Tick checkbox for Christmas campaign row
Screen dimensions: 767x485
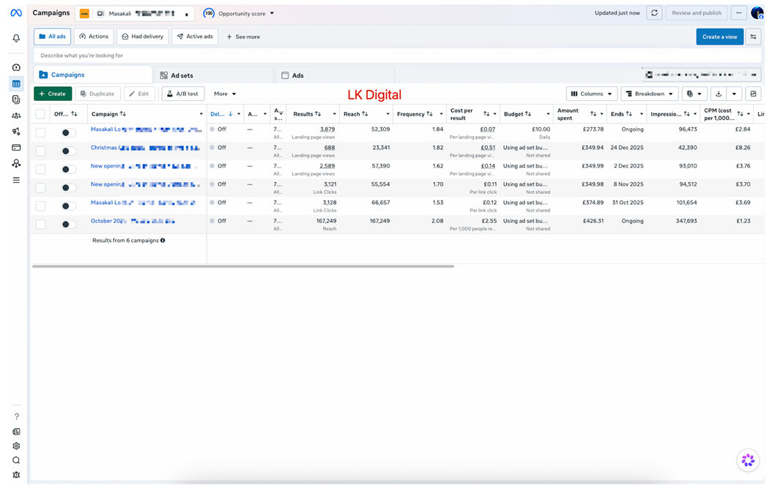[x=40, y=151]
